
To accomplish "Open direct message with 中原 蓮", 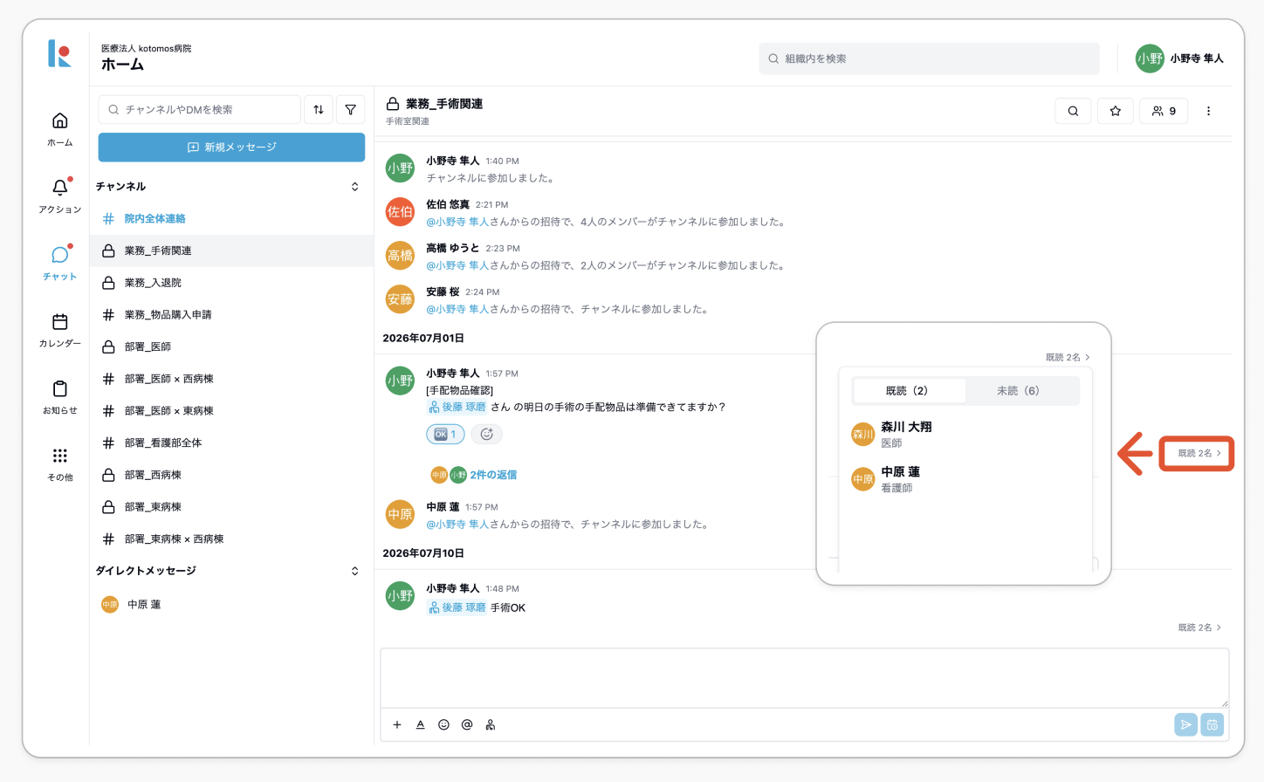I will tap(231, 604).
